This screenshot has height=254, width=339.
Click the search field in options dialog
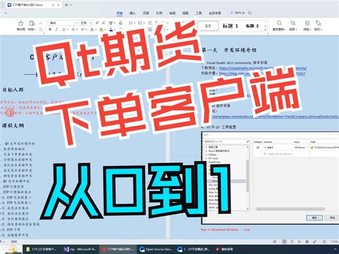pyautogui.click(x=226, y=141)
